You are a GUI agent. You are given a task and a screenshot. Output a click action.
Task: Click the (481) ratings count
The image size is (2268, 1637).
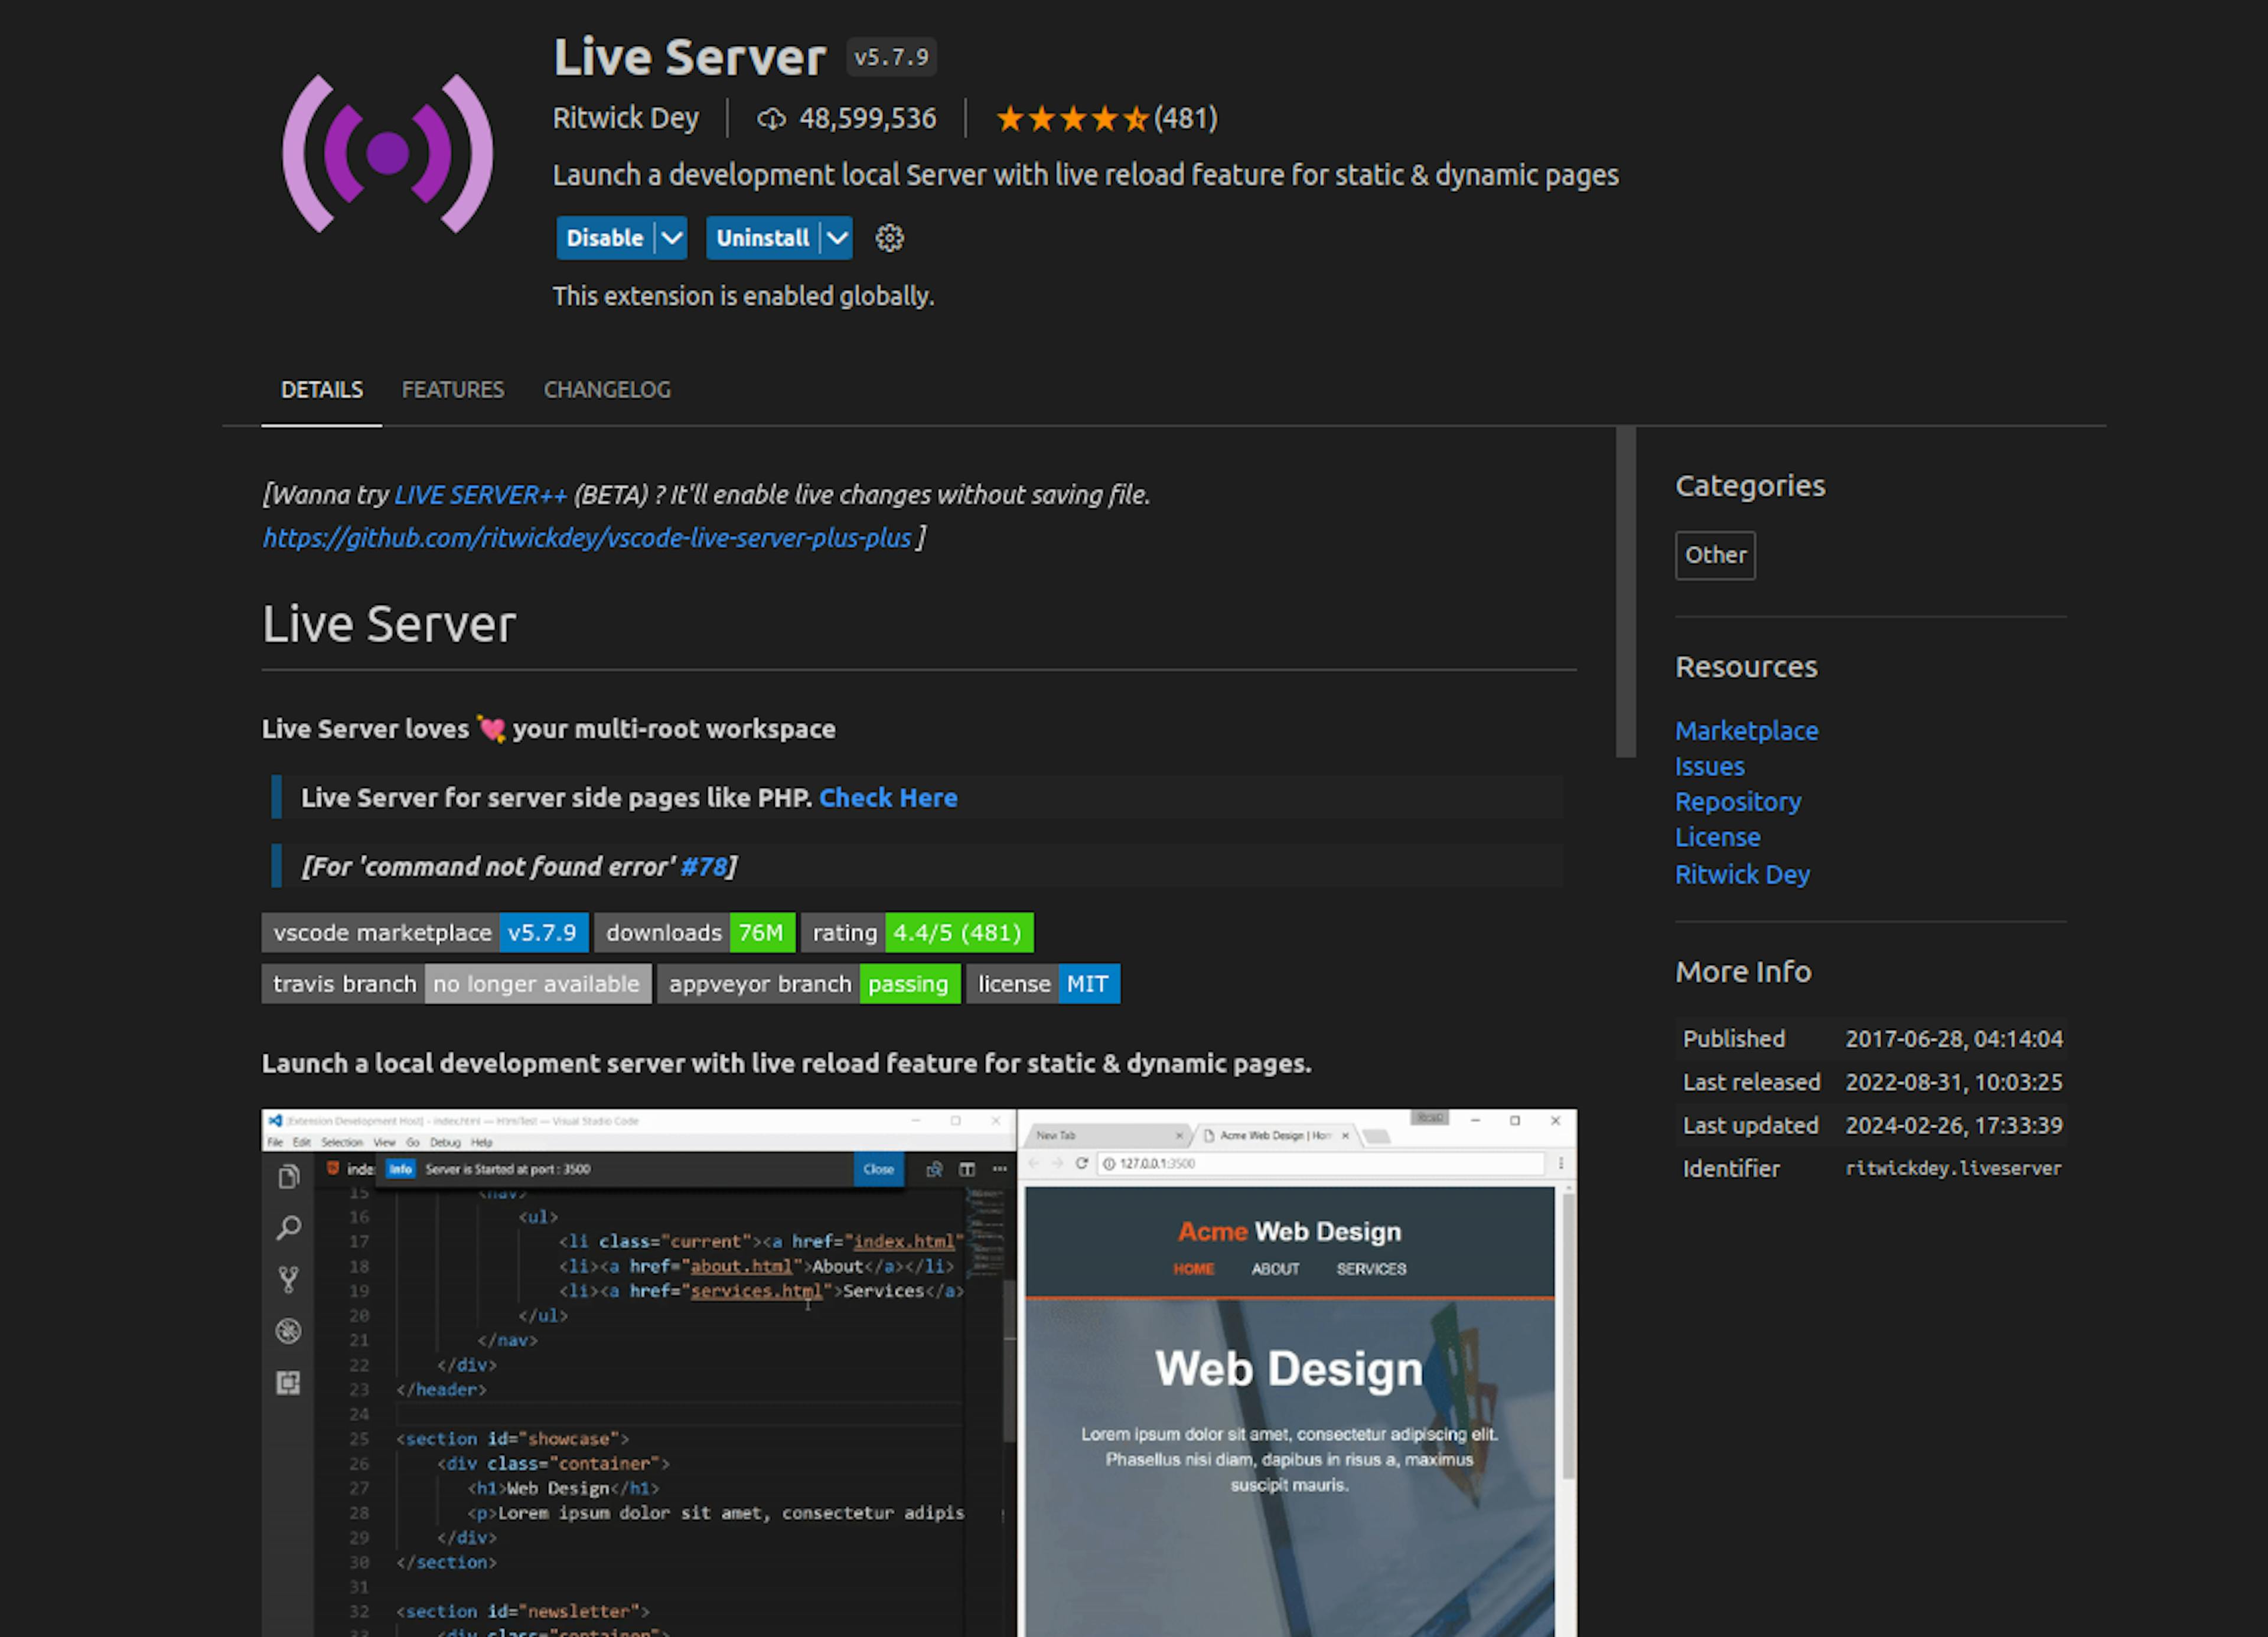click(1185, 119)
